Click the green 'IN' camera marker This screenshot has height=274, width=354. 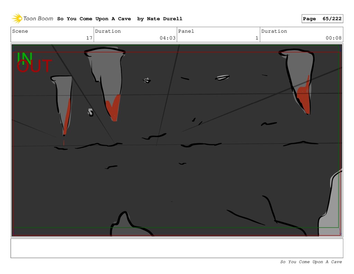click(x=25, y=58)
